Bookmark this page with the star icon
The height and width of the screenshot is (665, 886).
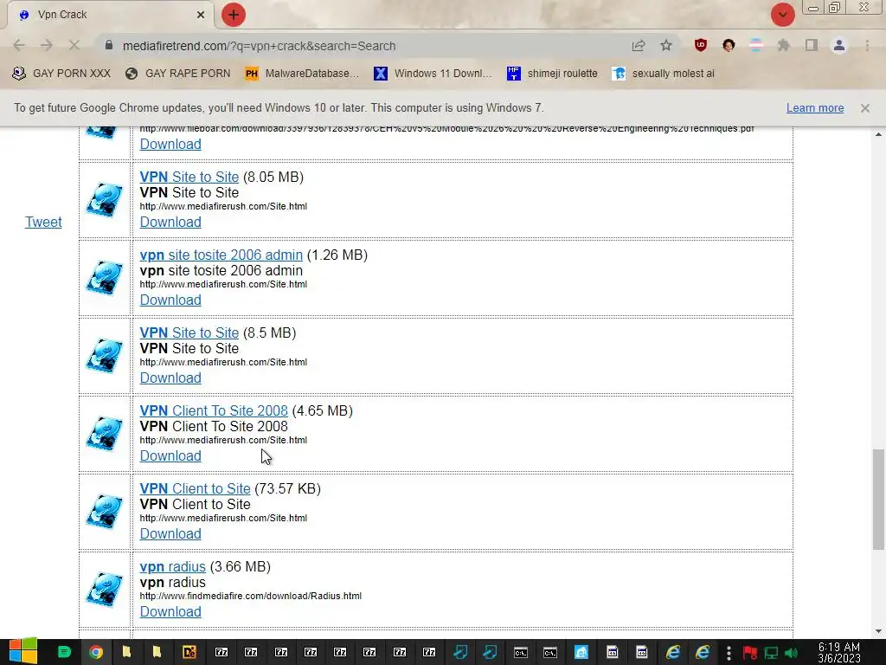pyautogui.click(x=666, y=46)
